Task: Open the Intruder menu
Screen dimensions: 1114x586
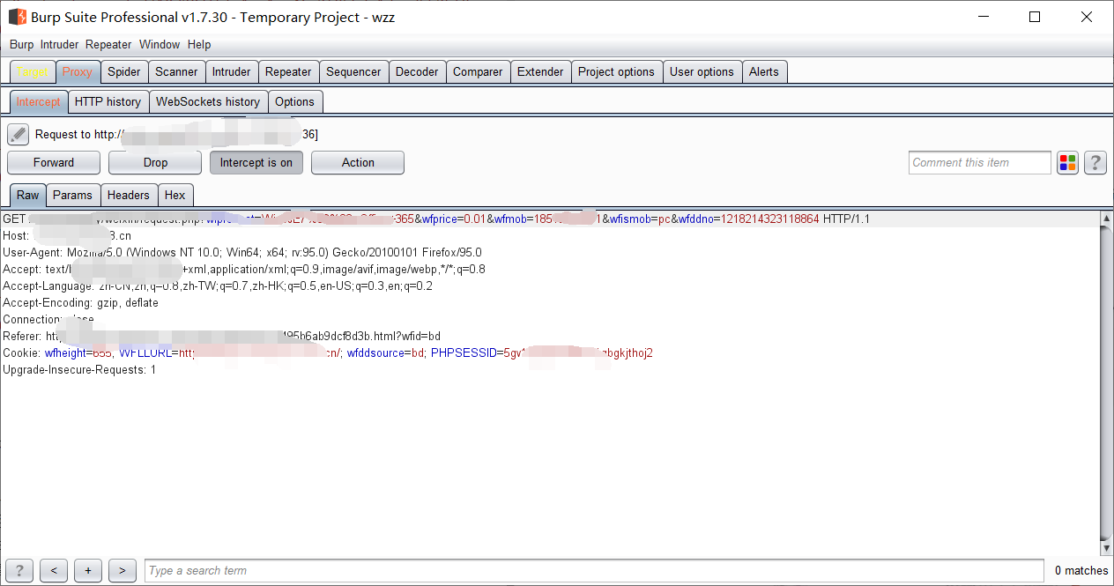Action: coord(59,44)
